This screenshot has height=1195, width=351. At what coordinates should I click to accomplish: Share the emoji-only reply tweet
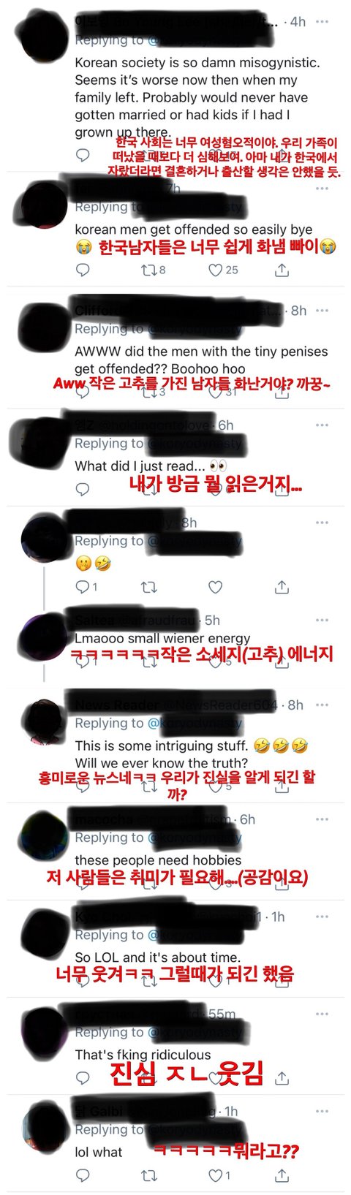pyautogui.click(x=282, y=587)
